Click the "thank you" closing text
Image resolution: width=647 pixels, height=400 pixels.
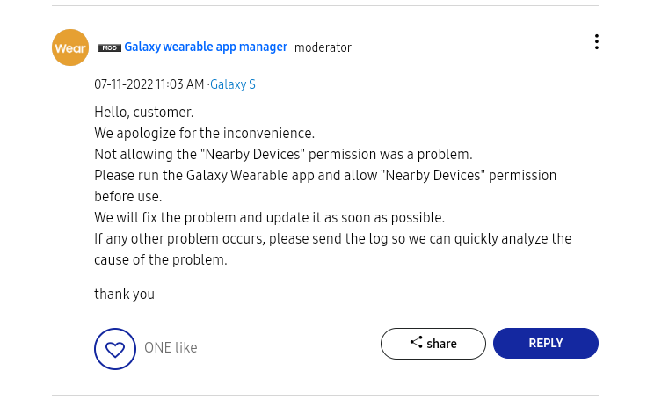pyautogui.click(x=124, y=295)
